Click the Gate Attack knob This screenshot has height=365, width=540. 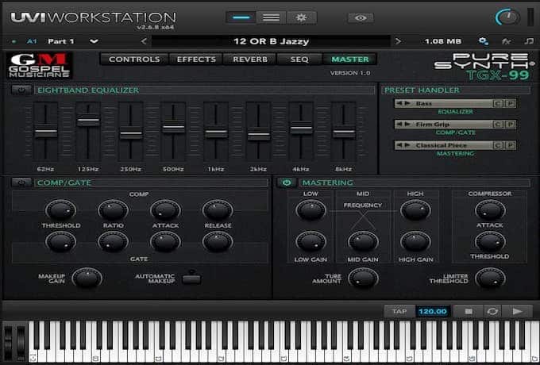(165, 241)
